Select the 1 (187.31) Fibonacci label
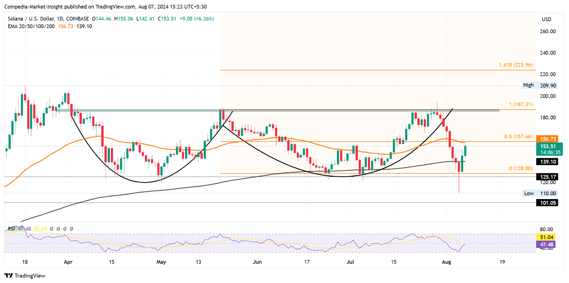Screen dimensions: 569x283 521,104
